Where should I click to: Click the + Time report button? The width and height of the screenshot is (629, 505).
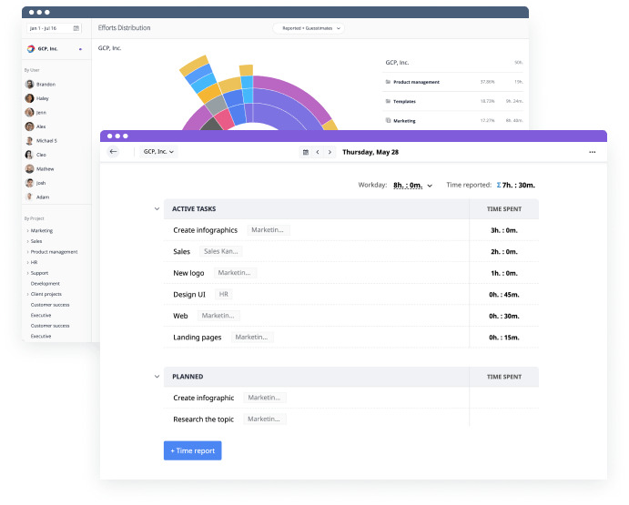[x=192, y=450]
